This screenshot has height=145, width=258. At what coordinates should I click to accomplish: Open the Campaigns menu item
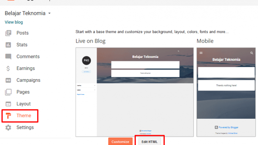(28, 80)
